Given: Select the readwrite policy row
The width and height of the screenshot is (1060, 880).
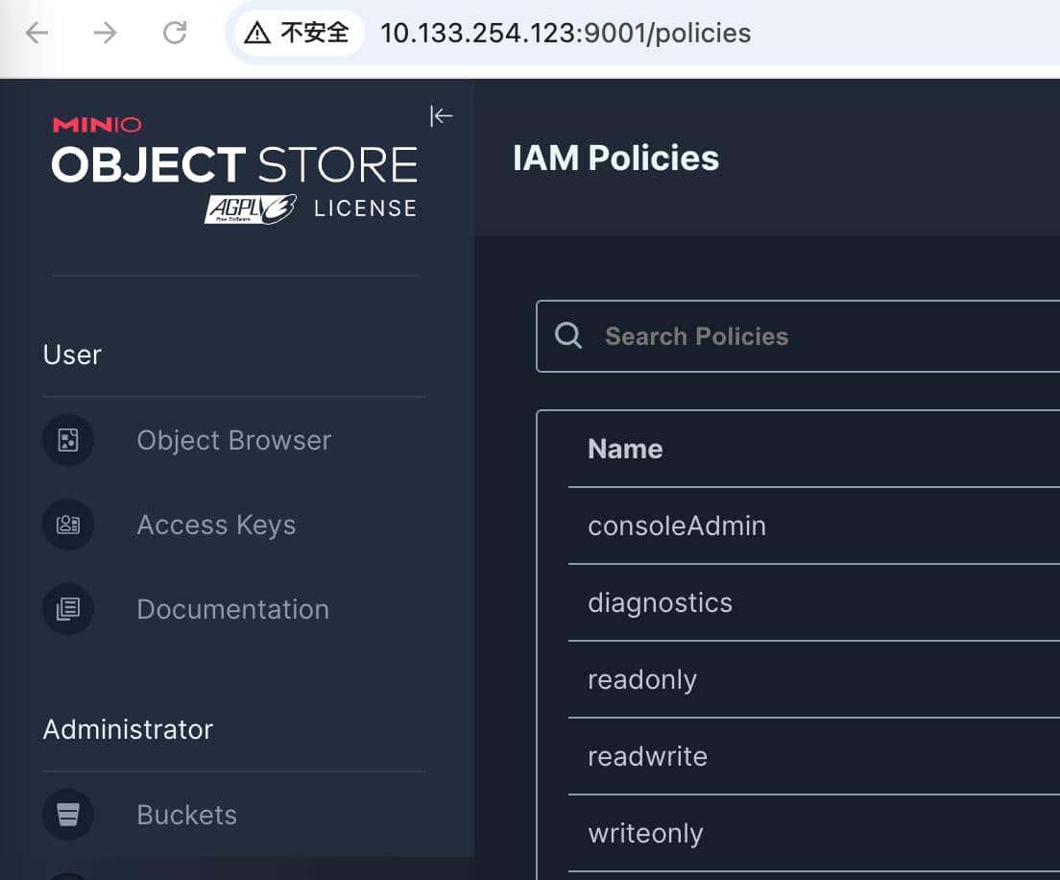Looking at the screenshot, I should pyautogui.click(x=647, y=756).
